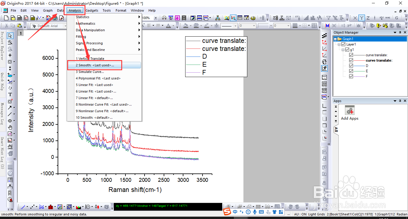Click the New Workbook icon
The height and width of the screenshot is (219, 408).
tap(20, 18)
